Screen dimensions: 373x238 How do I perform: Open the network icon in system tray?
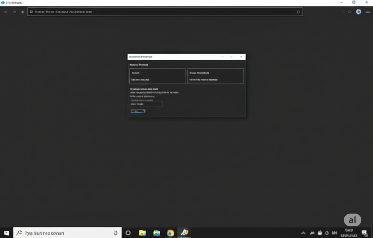coord(312,233)
